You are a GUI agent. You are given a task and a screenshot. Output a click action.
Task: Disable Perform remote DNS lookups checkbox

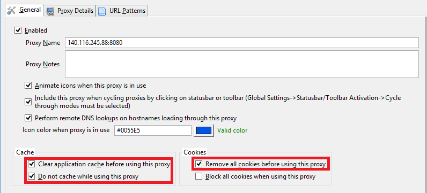pyautogui.click(x=28, y=118)
